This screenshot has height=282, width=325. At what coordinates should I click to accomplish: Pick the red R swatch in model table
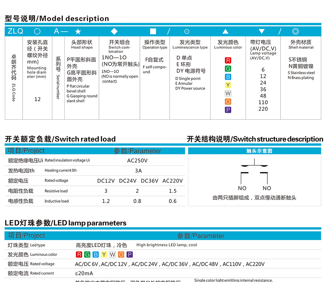228,61
